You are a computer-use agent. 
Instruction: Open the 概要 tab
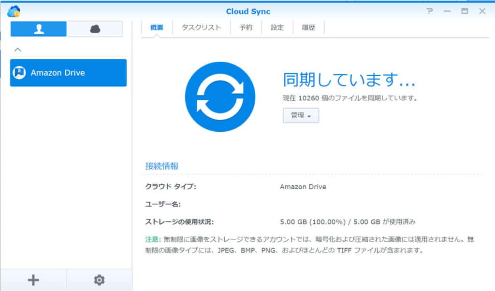coord(157,28)
